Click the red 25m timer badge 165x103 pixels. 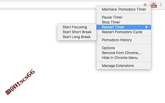154,6
